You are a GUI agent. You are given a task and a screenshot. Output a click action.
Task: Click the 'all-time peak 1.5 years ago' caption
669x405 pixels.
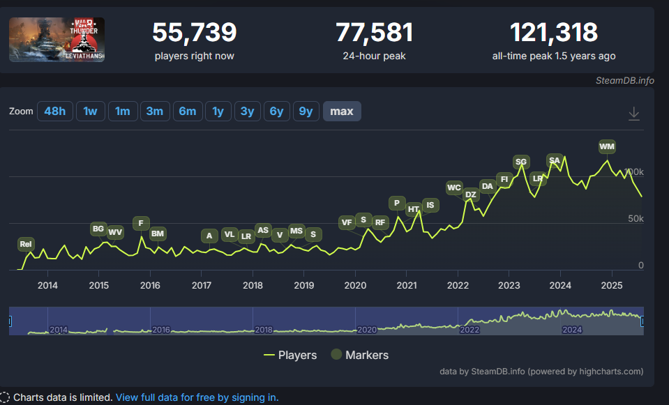tap(554, 56)
